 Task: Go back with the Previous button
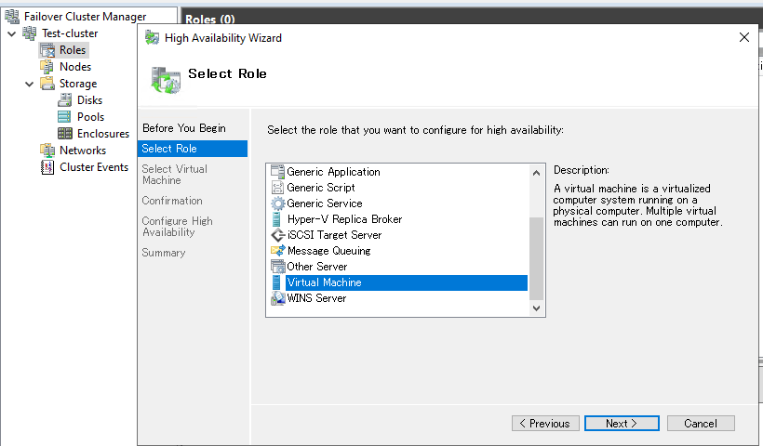pos(545,423)
